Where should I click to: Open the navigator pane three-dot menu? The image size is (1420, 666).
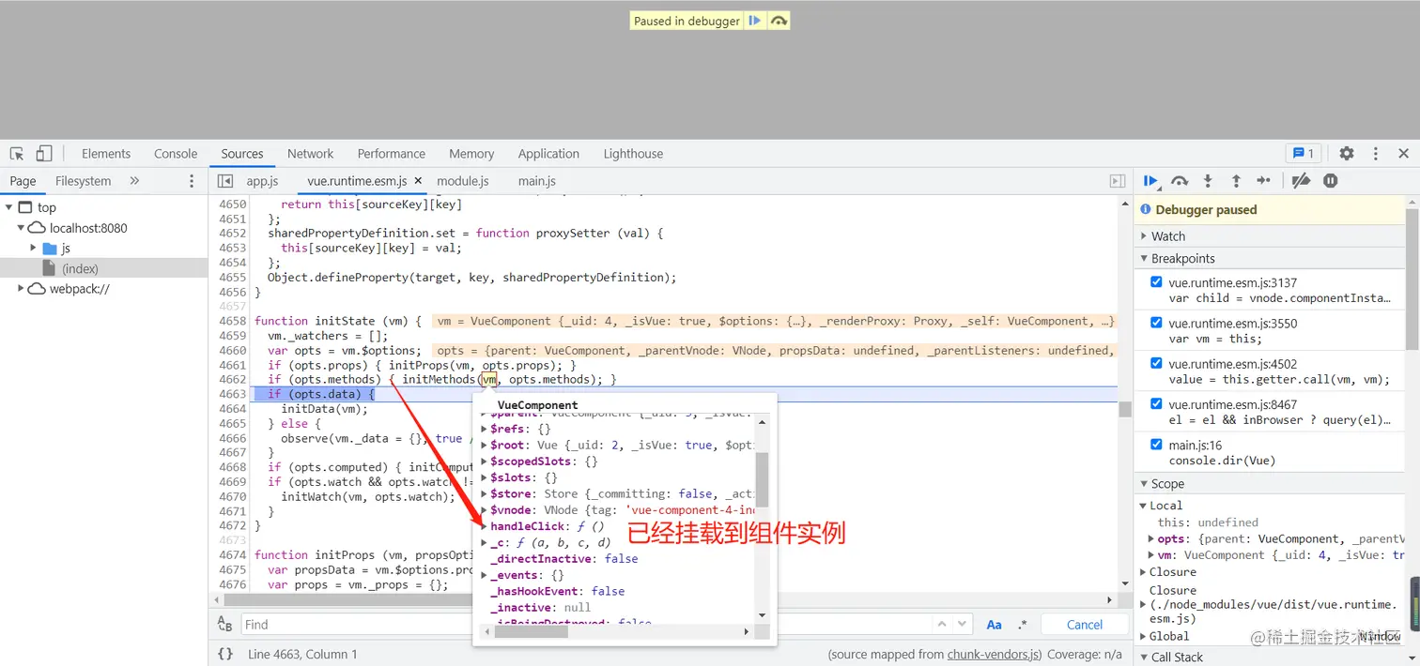tap(192, 181)
